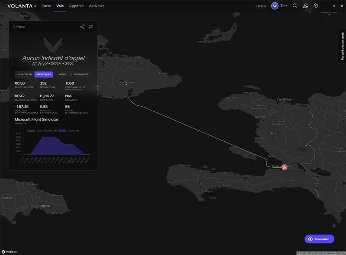Screen dimensions: 346x255
Task: Click the share flight icon
Action: tap(82, 27)
